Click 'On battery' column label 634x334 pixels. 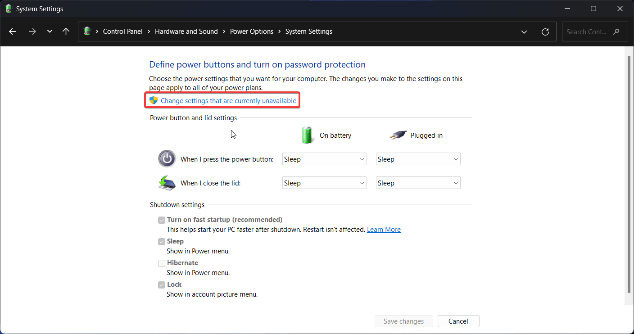(x=335, y=135)
